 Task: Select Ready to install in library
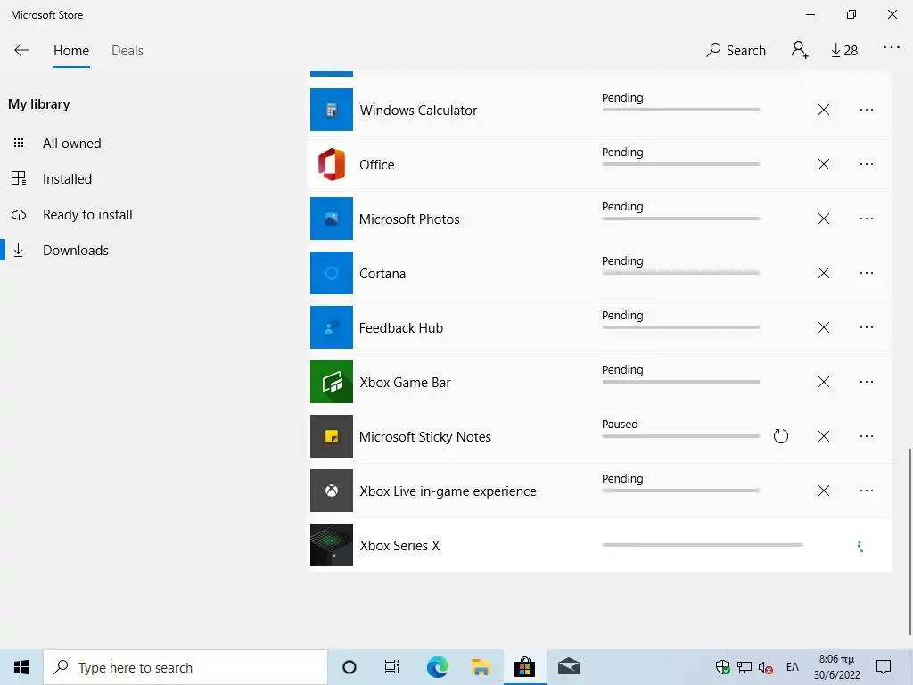[x=87, y=215]
